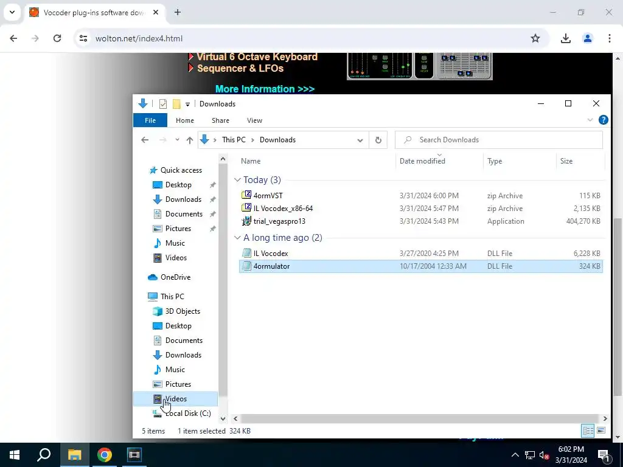Refresh the Downloads folder

tap(378, 140)
